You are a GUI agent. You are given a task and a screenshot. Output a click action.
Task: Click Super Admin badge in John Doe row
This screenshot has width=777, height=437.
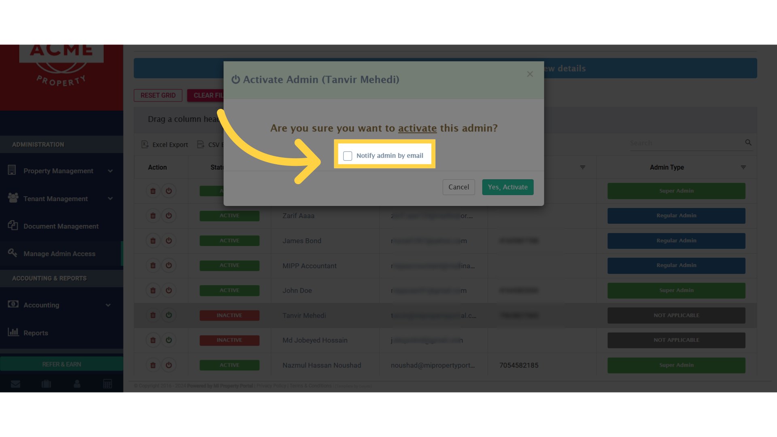pyautogui.click(x=676, y=291)
